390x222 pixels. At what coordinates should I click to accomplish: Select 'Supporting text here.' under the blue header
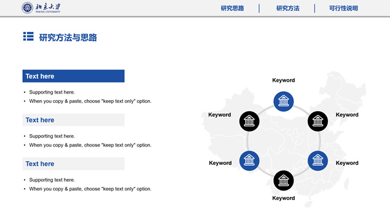[x=52, y=92]
